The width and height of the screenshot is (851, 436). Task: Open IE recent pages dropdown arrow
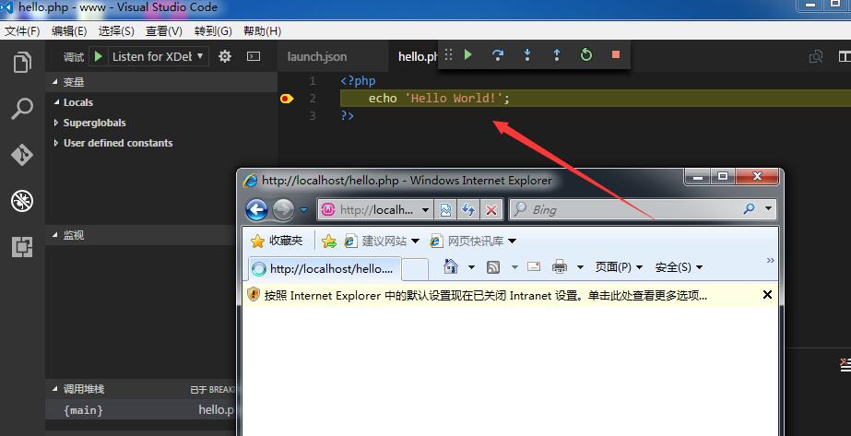tap(304, 209)
